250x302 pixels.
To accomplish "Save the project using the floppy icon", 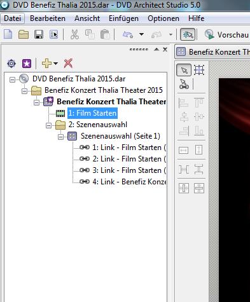I will pos(39,34).
